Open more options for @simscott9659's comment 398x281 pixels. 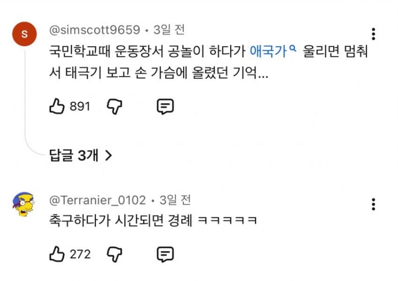374,34
